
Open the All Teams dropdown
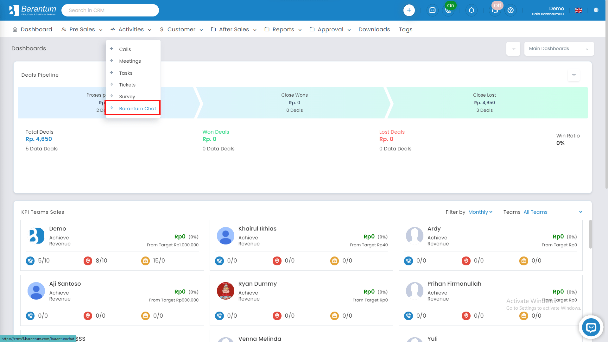pos(553,212)
